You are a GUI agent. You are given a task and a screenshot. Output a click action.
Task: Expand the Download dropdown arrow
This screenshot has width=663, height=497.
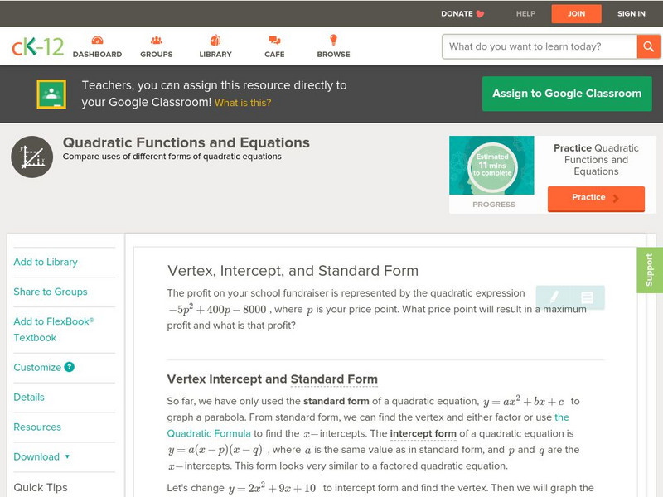click(67, 456)
